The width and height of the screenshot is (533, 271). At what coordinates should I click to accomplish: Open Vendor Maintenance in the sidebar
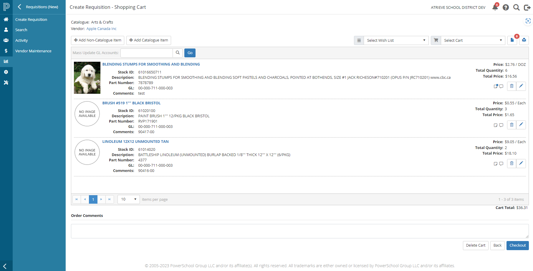coord(33,51)
